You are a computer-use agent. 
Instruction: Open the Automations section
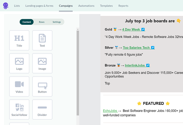86,6
